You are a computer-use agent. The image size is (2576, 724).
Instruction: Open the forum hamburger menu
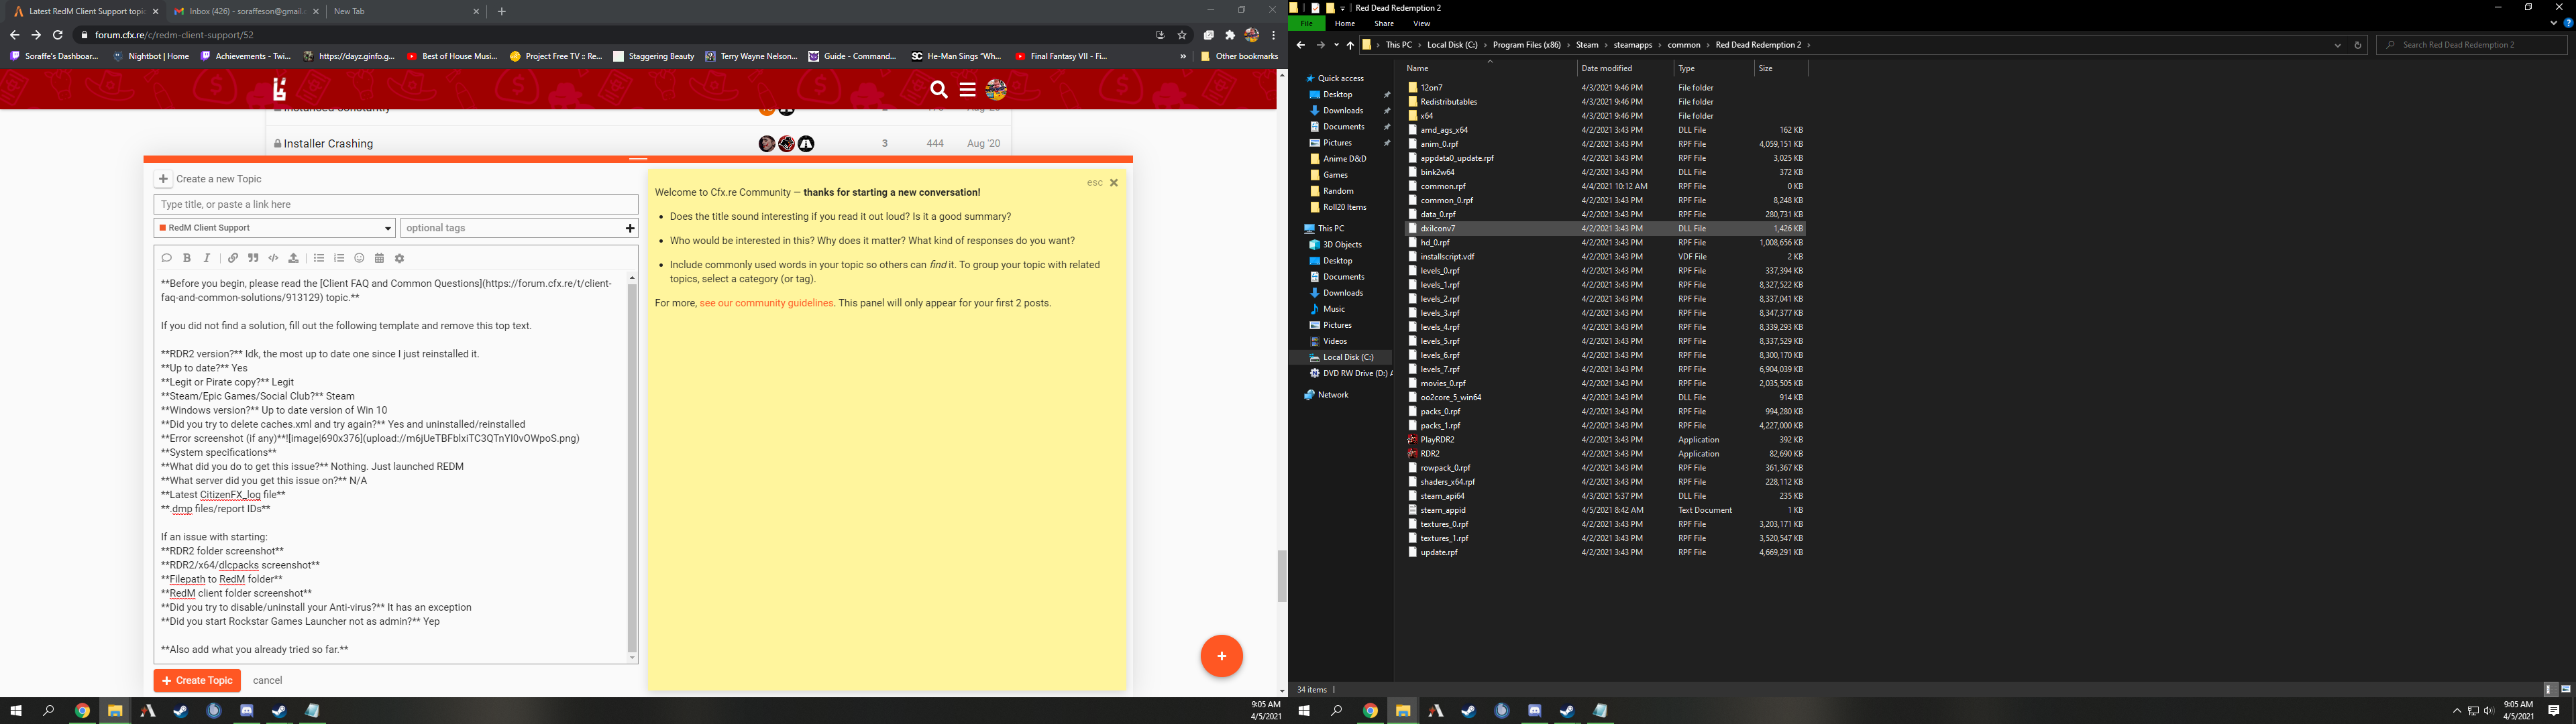pos(967,90)
